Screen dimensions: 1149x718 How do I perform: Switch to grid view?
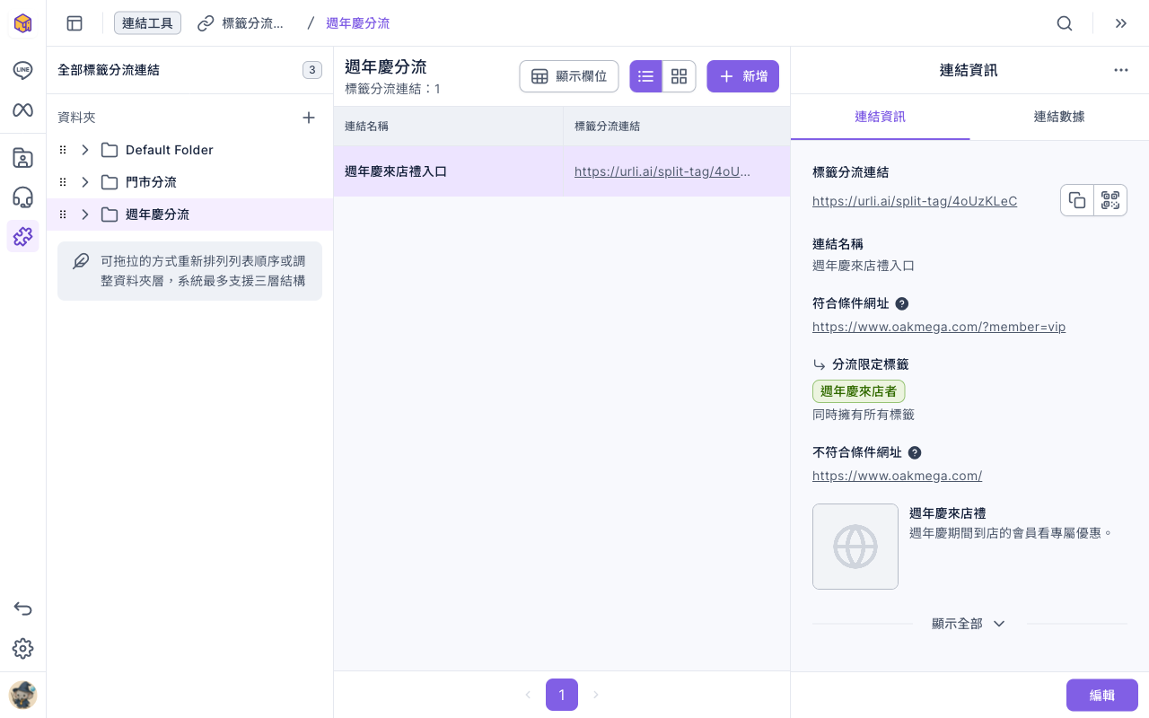(x=679, y=76)
